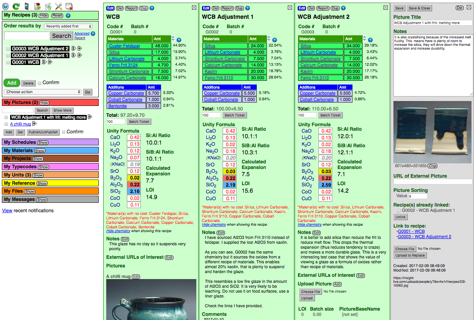Click help icon beside Amt in WCB Adjustment 2
Viewport: 476px width, 320px height.
[x=371, y=40]
